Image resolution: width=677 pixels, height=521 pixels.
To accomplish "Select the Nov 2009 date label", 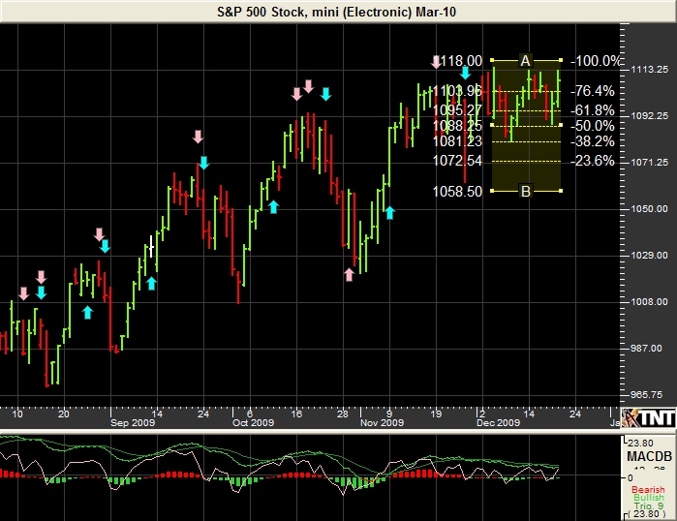I will (383, 422).
